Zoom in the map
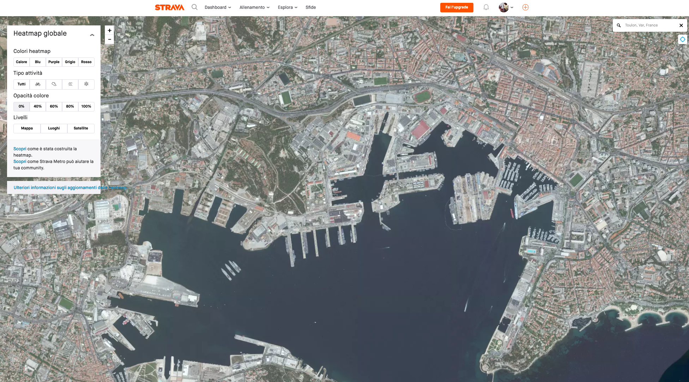The height and width of the screenshot is (382, 689). [x=109, y=30]
